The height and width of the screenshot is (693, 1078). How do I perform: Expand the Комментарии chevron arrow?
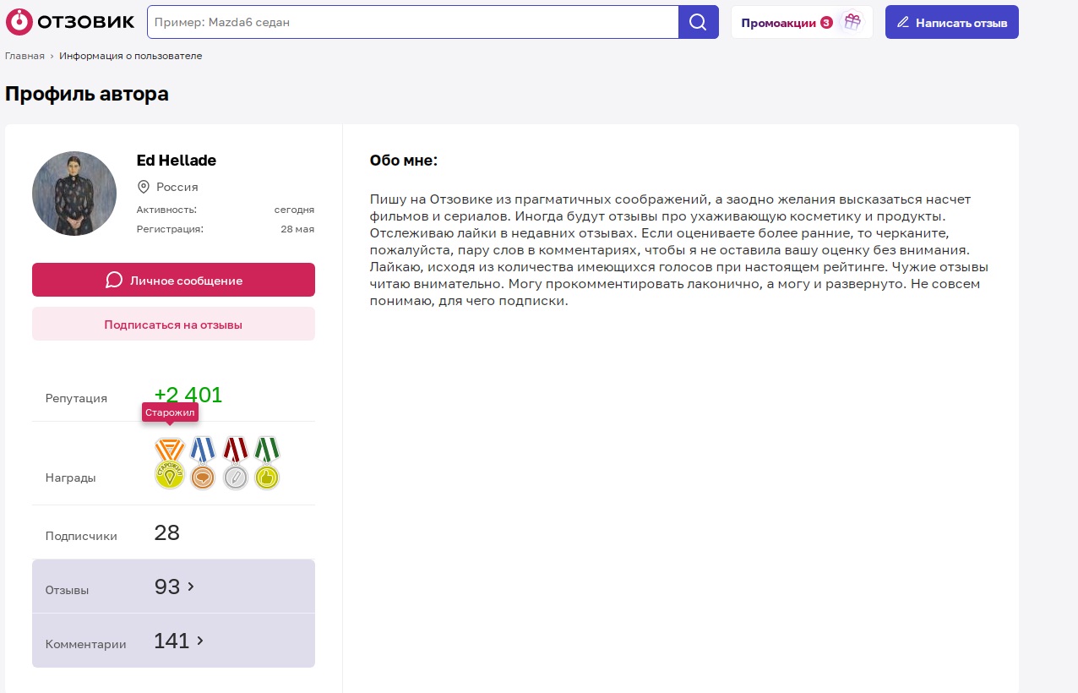click(200, 641)
